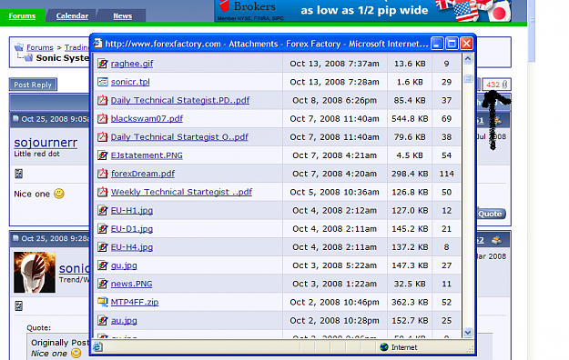Screen dimensions: 569x360
Task: Open the EU-H1.jpg link
Action: click(x=132, y=210)
